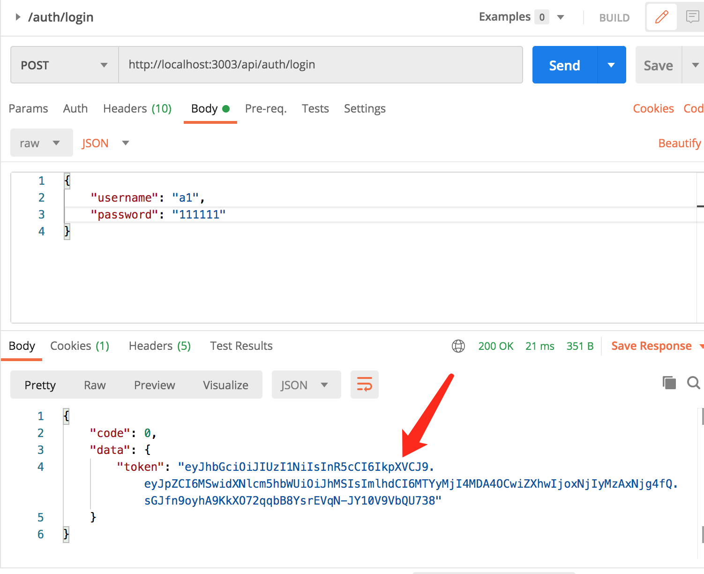Open the Tests tab
This screenshot has height=574, width=704.
(x=315, y=109)
